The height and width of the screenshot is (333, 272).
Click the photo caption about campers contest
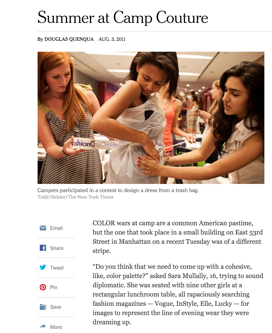118,190
